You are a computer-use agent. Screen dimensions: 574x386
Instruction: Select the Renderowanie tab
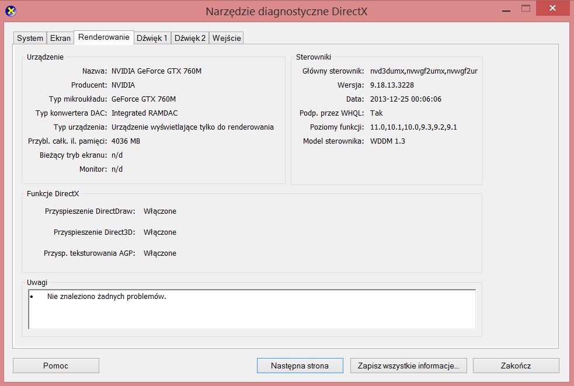tap(104, 37)
